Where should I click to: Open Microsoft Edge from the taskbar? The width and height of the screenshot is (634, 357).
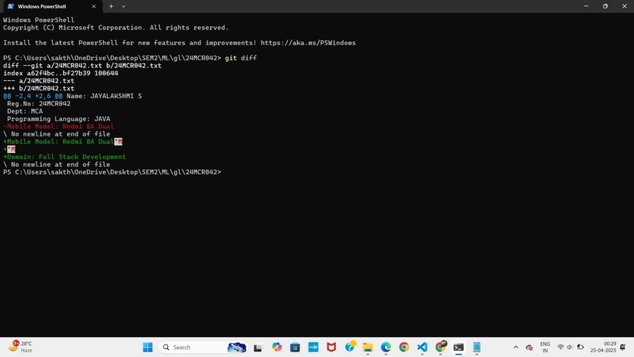coord(386,347)
